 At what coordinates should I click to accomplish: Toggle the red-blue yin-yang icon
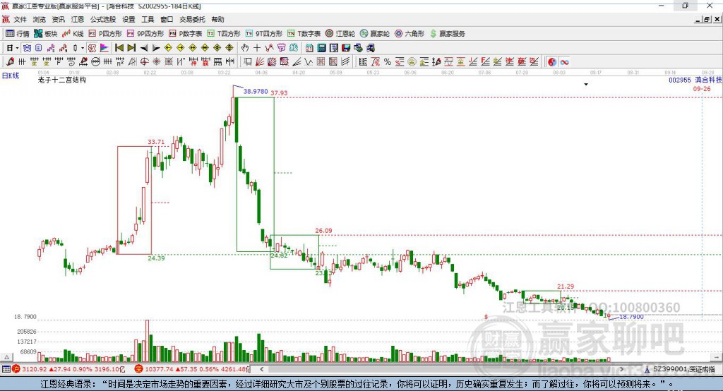click(552, 62)
